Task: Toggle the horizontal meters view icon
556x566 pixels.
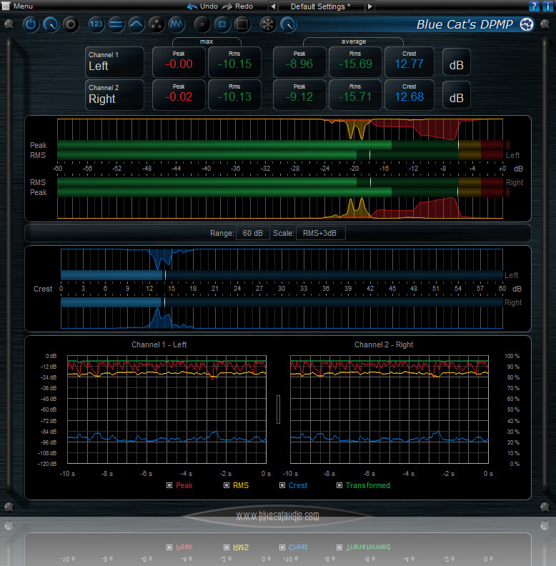Action: (116, 25)
